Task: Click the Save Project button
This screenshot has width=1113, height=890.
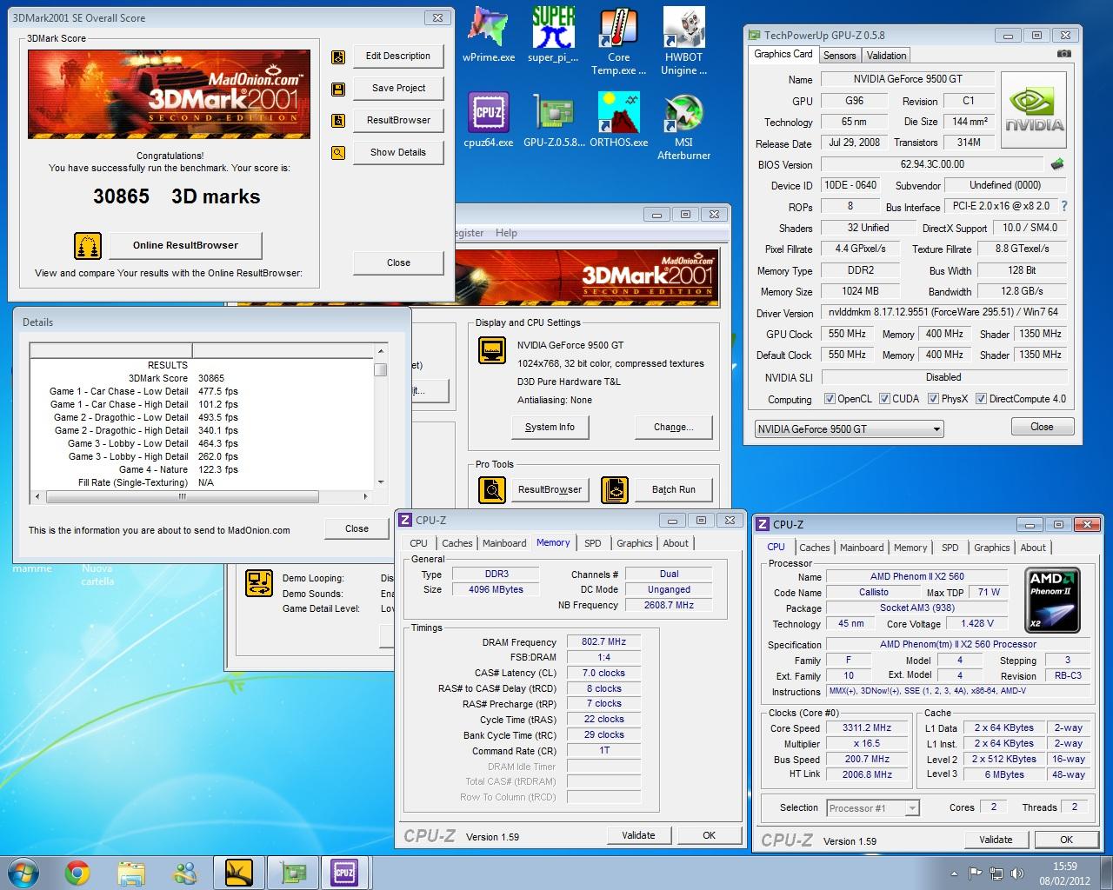Action: pos(398,89)
